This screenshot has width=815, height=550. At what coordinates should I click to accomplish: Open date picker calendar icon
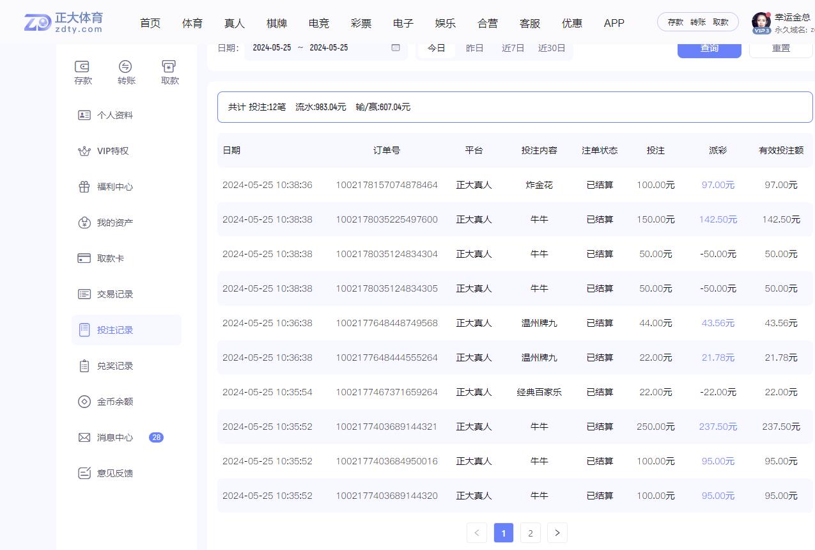[396, 48]
